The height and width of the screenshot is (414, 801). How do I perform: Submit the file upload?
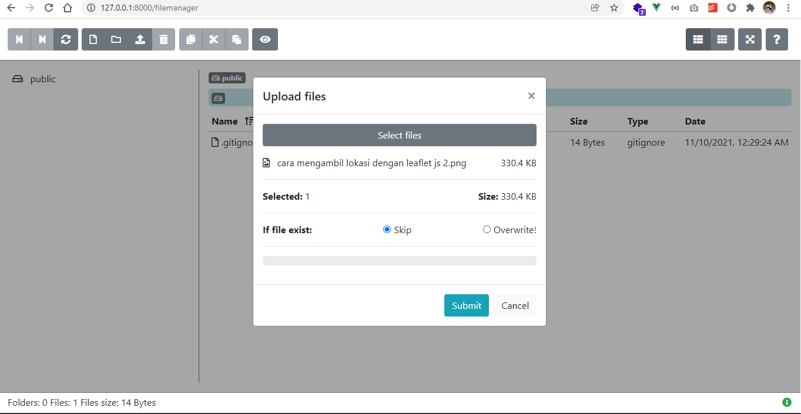pyautogui.click(x=466, y=305)
